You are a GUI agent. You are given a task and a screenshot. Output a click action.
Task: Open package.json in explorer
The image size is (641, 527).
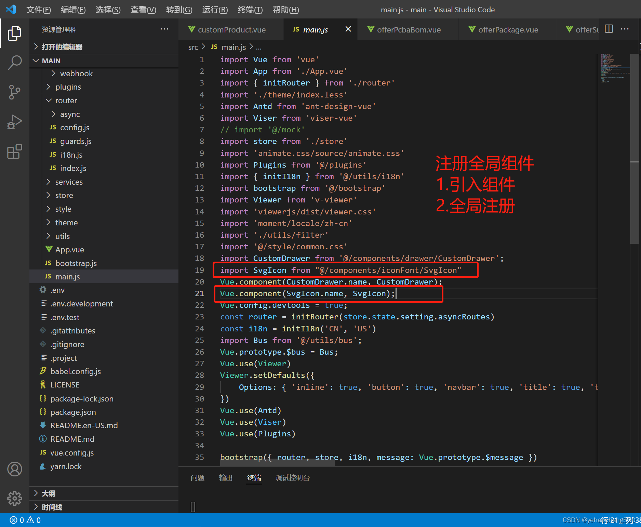[x=73, y=412]
